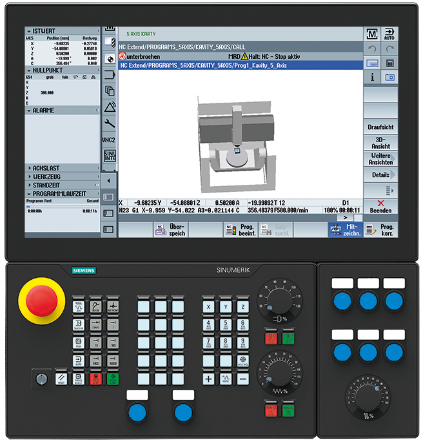Open Weitere Ansichten submenu
423x442 pixels.
(x=380, y=159)
